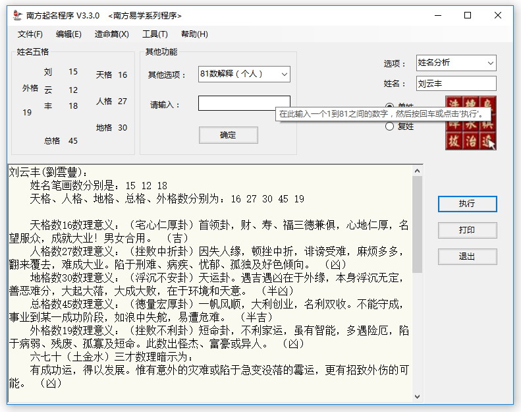Click the character 云 in 姓名五格

tap(48, 90)
